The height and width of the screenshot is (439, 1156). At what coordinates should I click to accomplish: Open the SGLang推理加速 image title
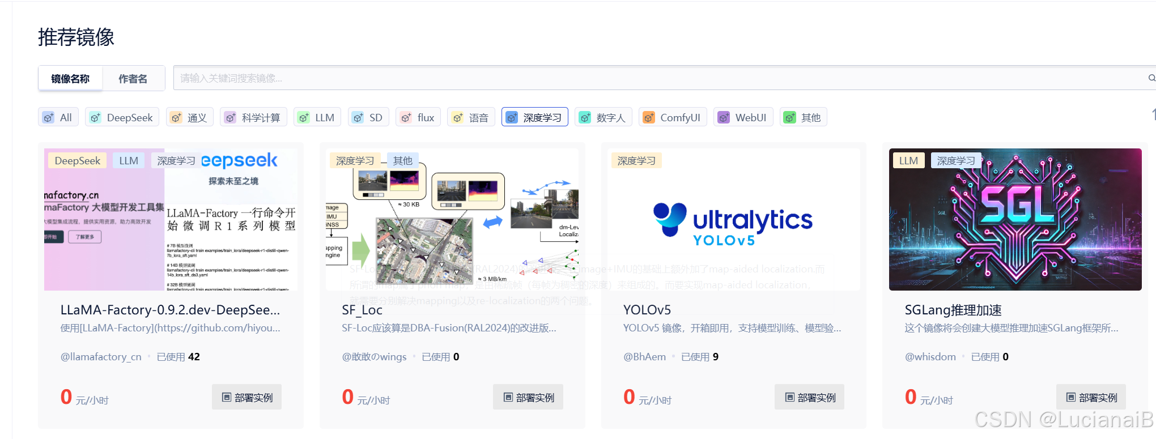click(953, 310)
